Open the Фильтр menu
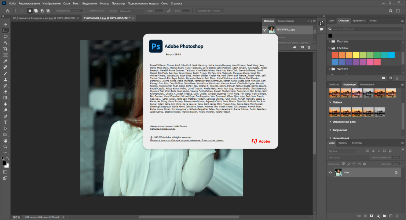This screenshot has width=406, height=220. 104,3
